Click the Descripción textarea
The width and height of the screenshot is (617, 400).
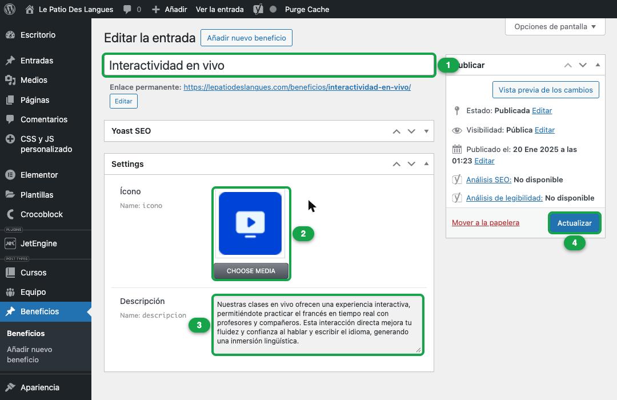[x=318, y=325]
